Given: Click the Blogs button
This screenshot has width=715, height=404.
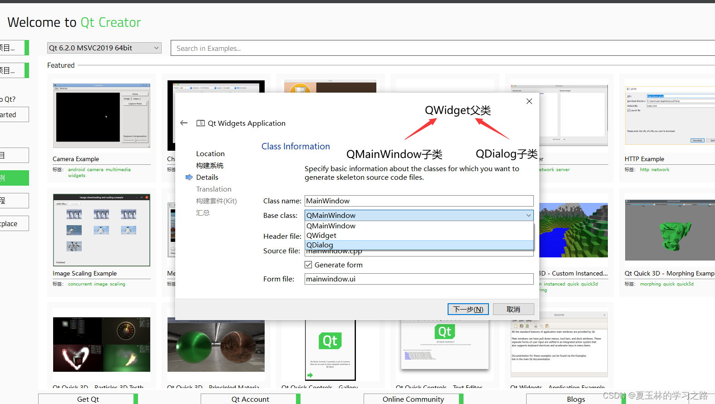Looking at the screenshot, I should point(576,399).
